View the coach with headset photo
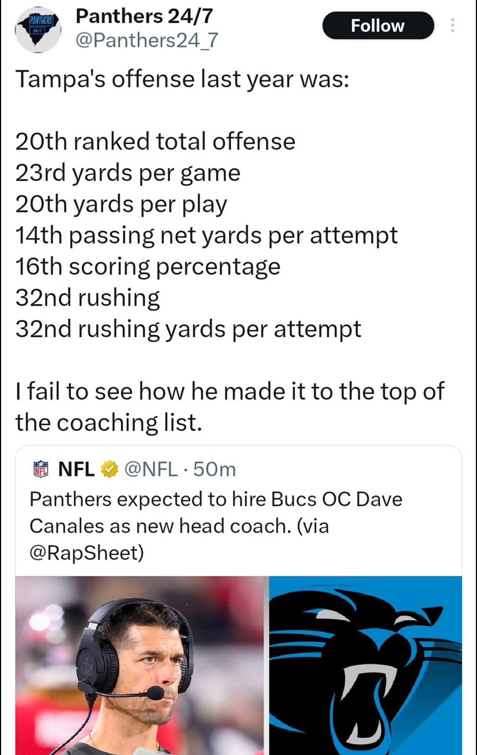477x755 pixels. point(139,665)
